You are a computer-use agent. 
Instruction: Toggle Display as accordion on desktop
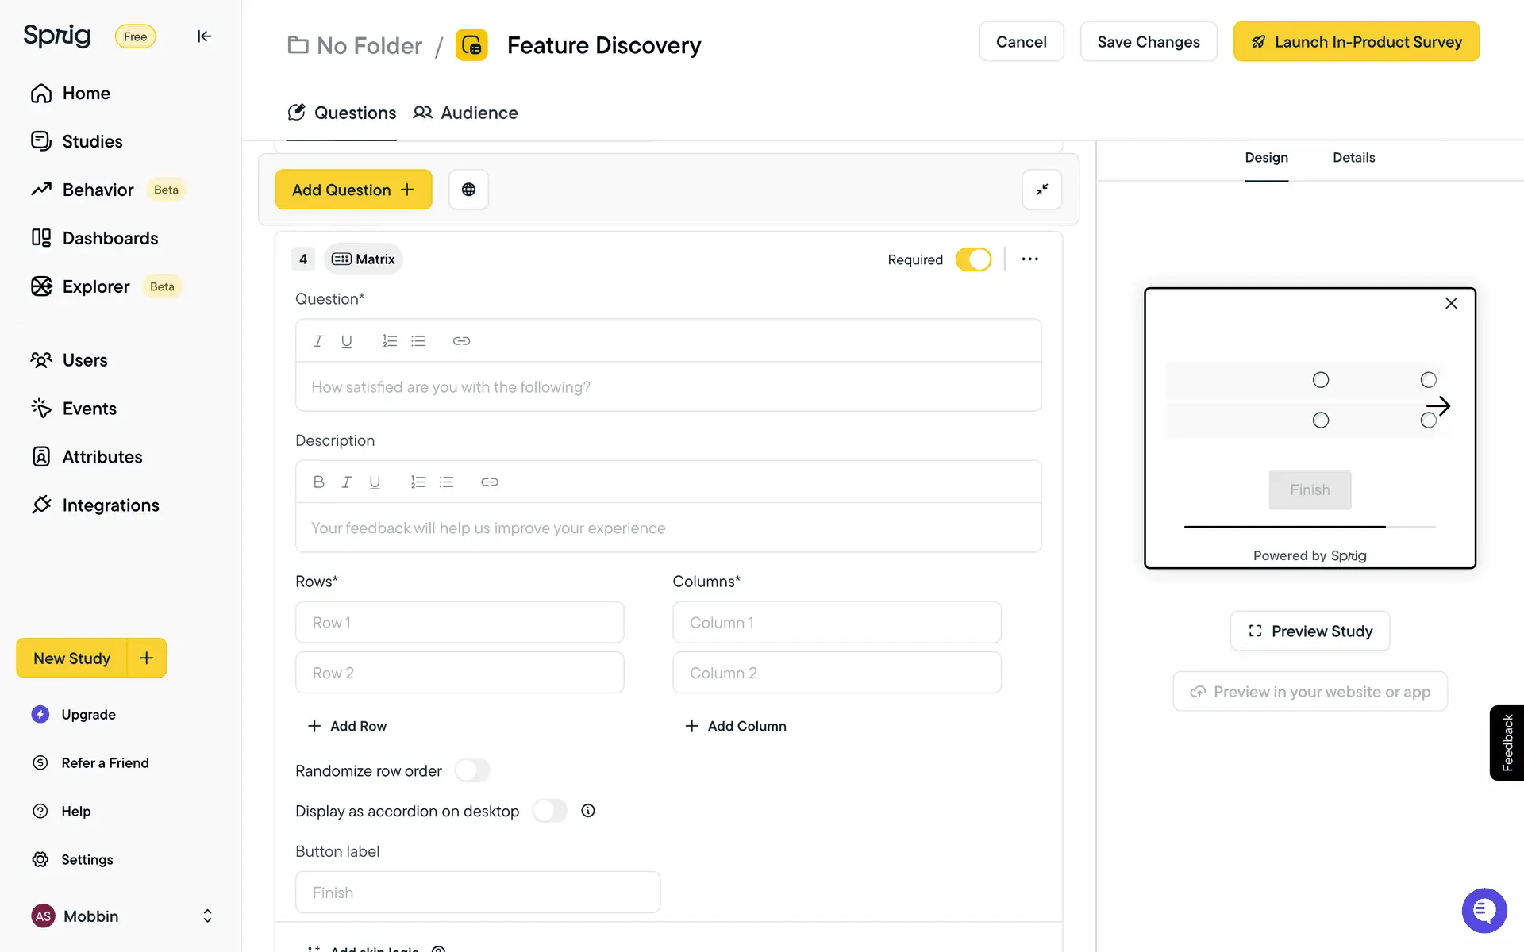tap(549, 811)
